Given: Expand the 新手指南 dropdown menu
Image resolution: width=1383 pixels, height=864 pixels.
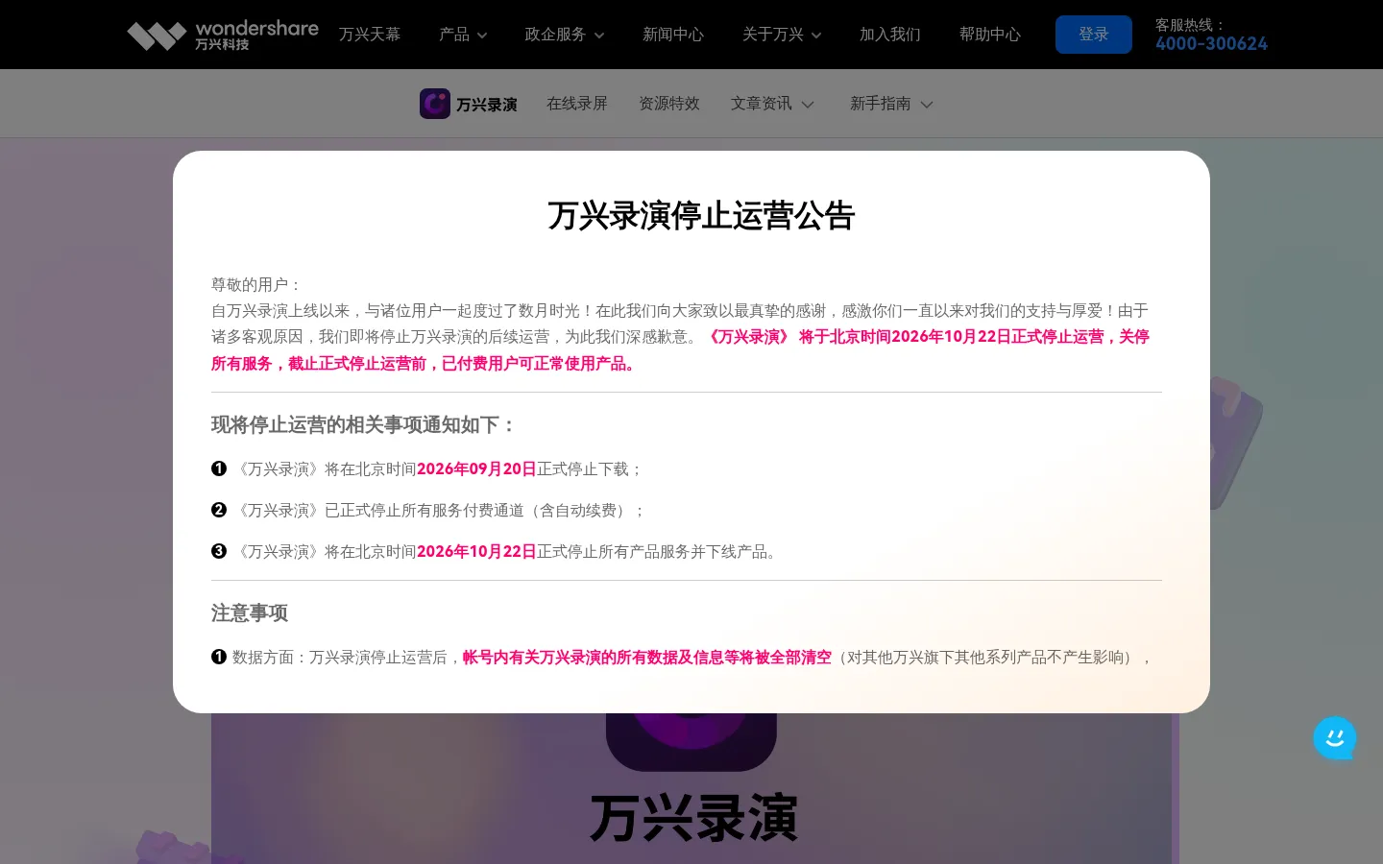Looking at the screenshot, I should pos(891,104).
